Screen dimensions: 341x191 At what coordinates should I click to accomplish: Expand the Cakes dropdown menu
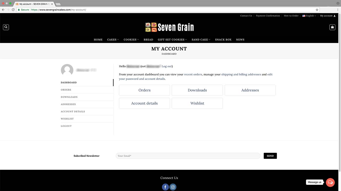tap(113, 40)
